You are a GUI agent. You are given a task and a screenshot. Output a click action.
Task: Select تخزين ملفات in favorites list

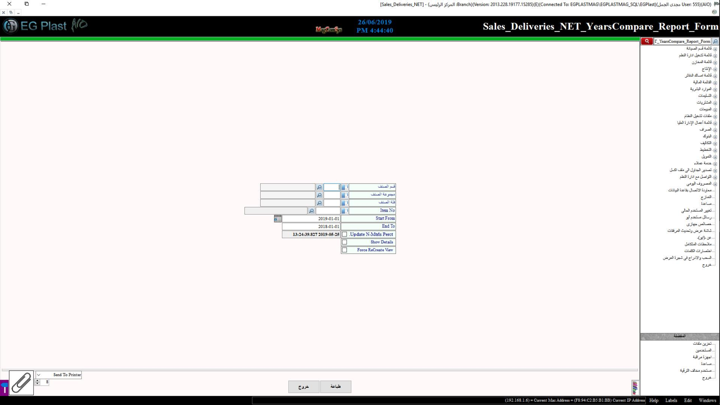pos(702,344)
